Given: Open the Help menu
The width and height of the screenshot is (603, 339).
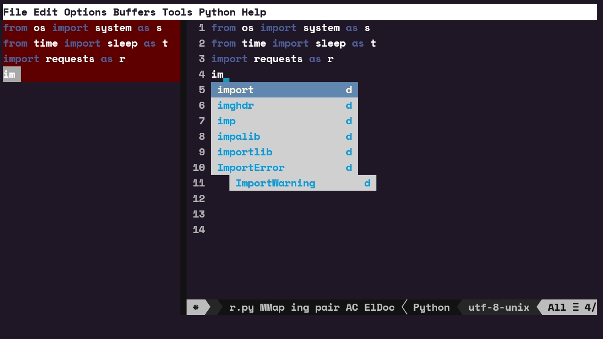Looking at the screenshot, I should (x=253, y=12).
